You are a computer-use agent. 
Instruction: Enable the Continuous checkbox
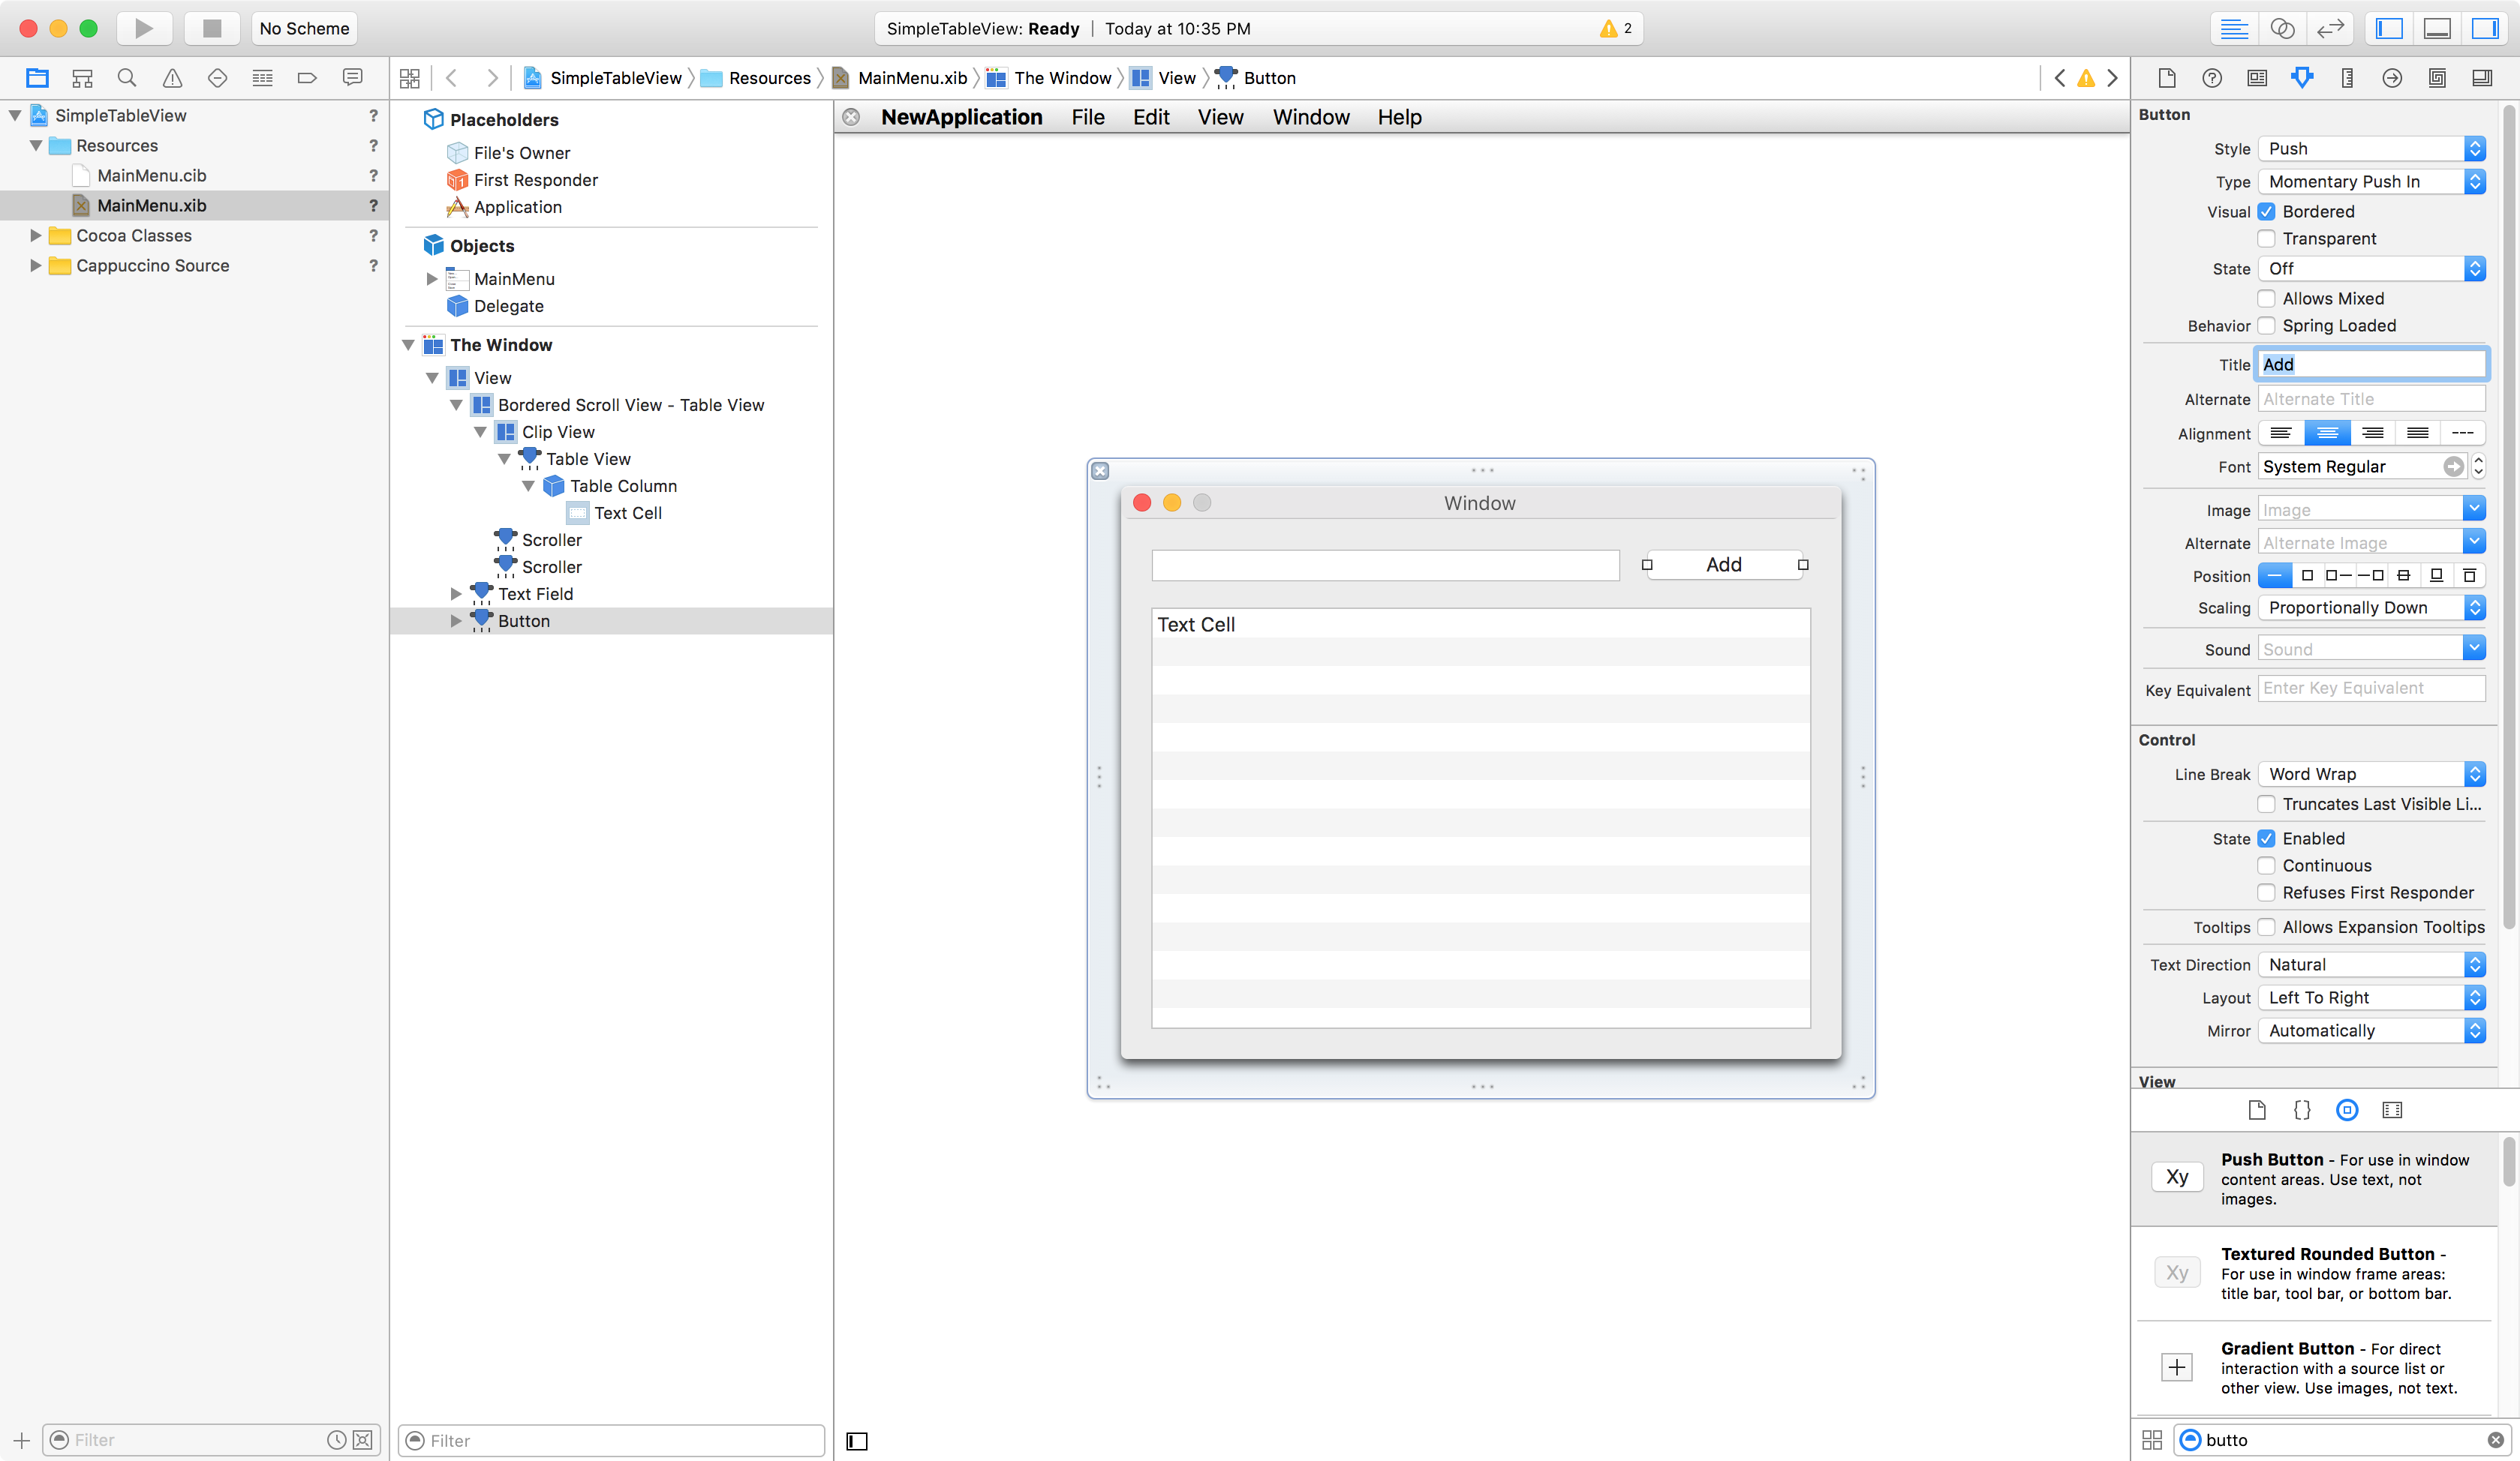[2267, 865]
